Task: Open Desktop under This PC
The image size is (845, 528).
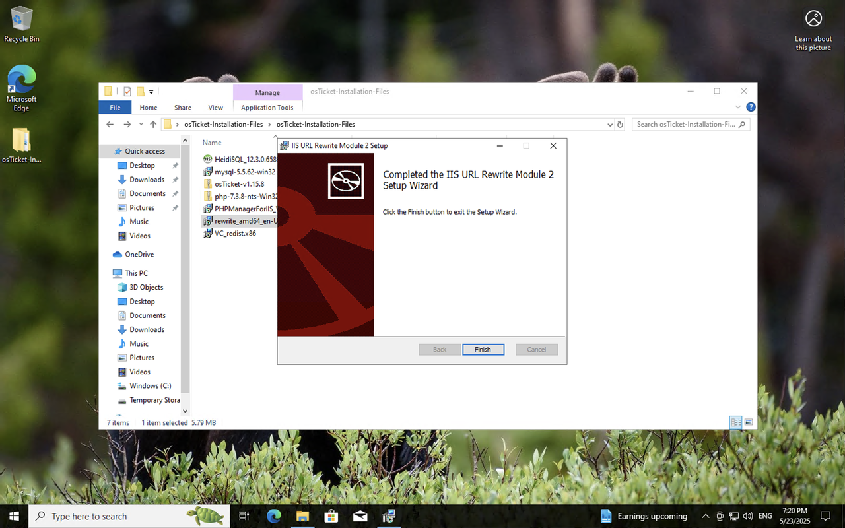Action: 142,302
